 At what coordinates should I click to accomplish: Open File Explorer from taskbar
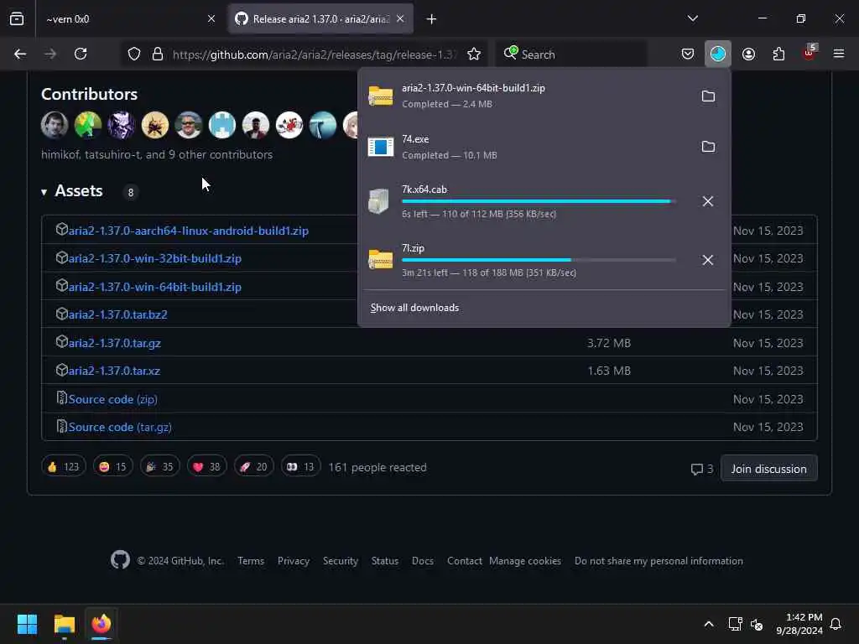tap(64, 624)
